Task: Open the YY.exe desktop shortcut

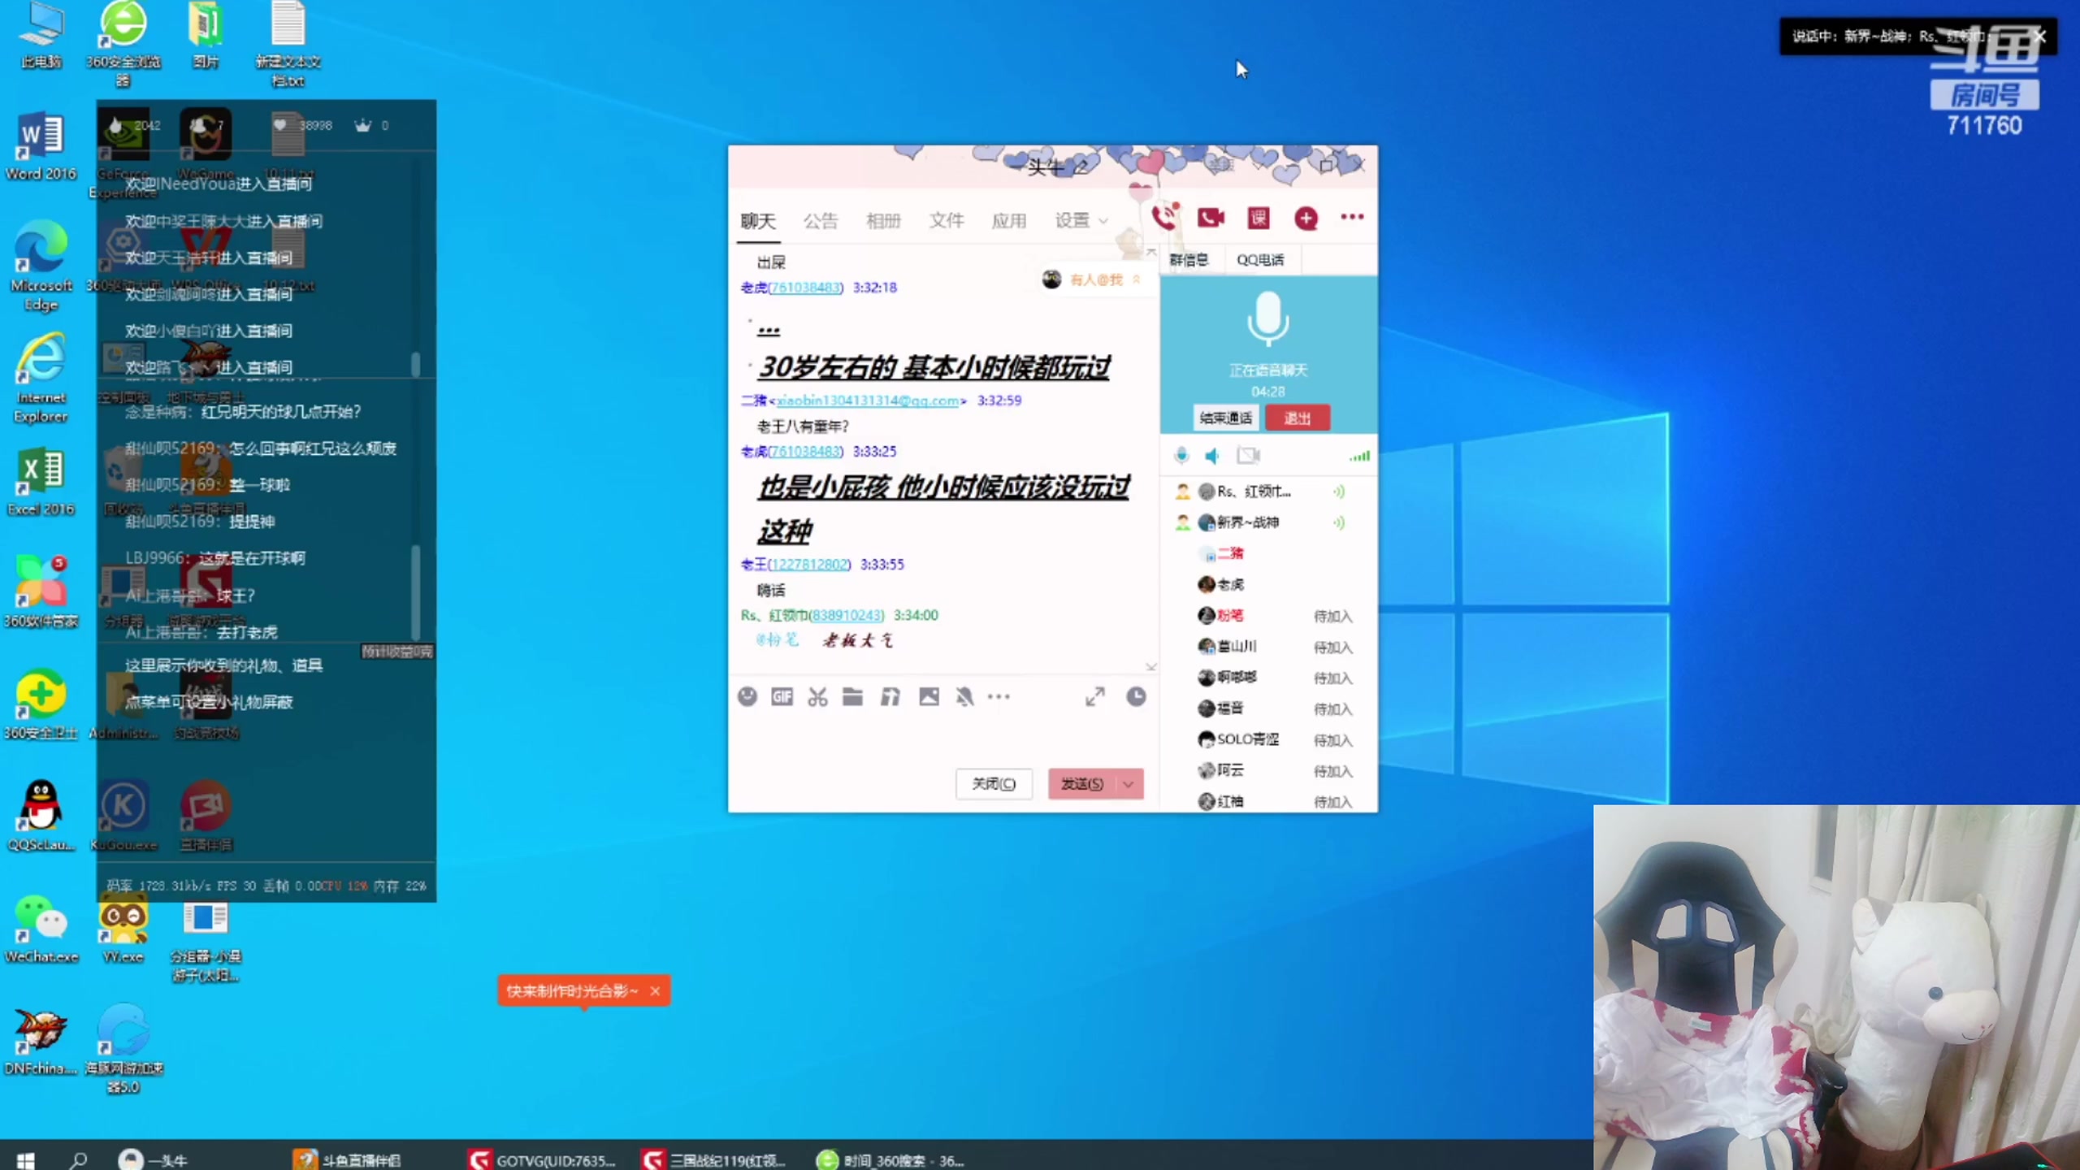Action: point(123,929)
